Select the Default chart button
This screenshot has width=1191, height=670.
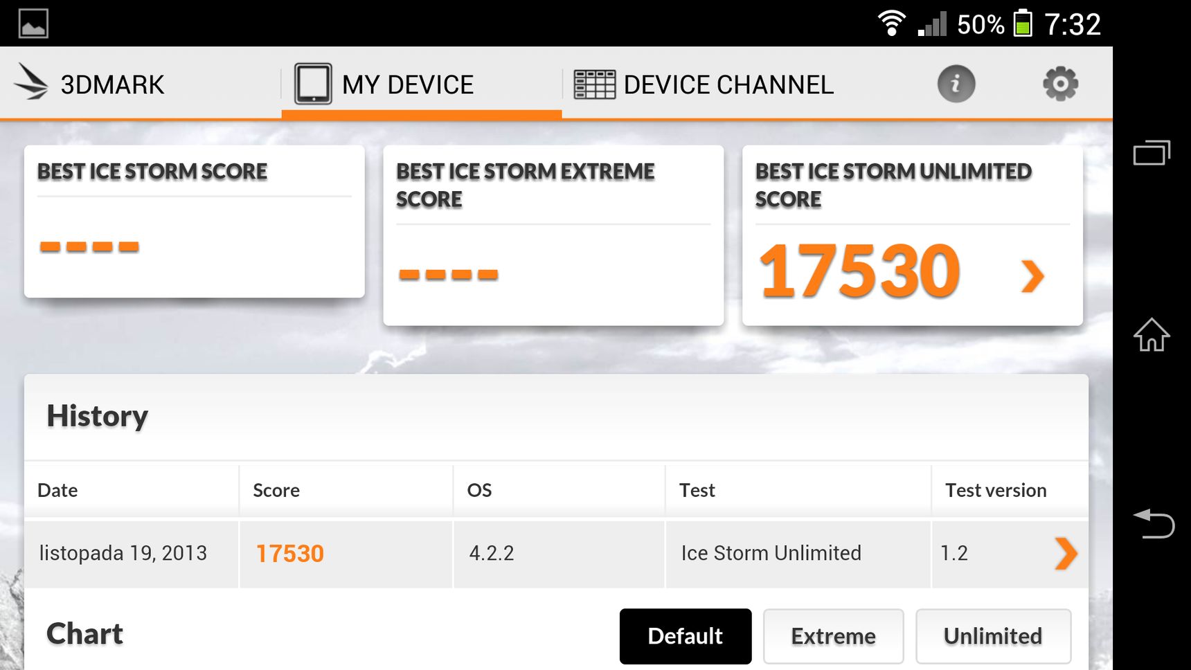click(x=686, y=636)
